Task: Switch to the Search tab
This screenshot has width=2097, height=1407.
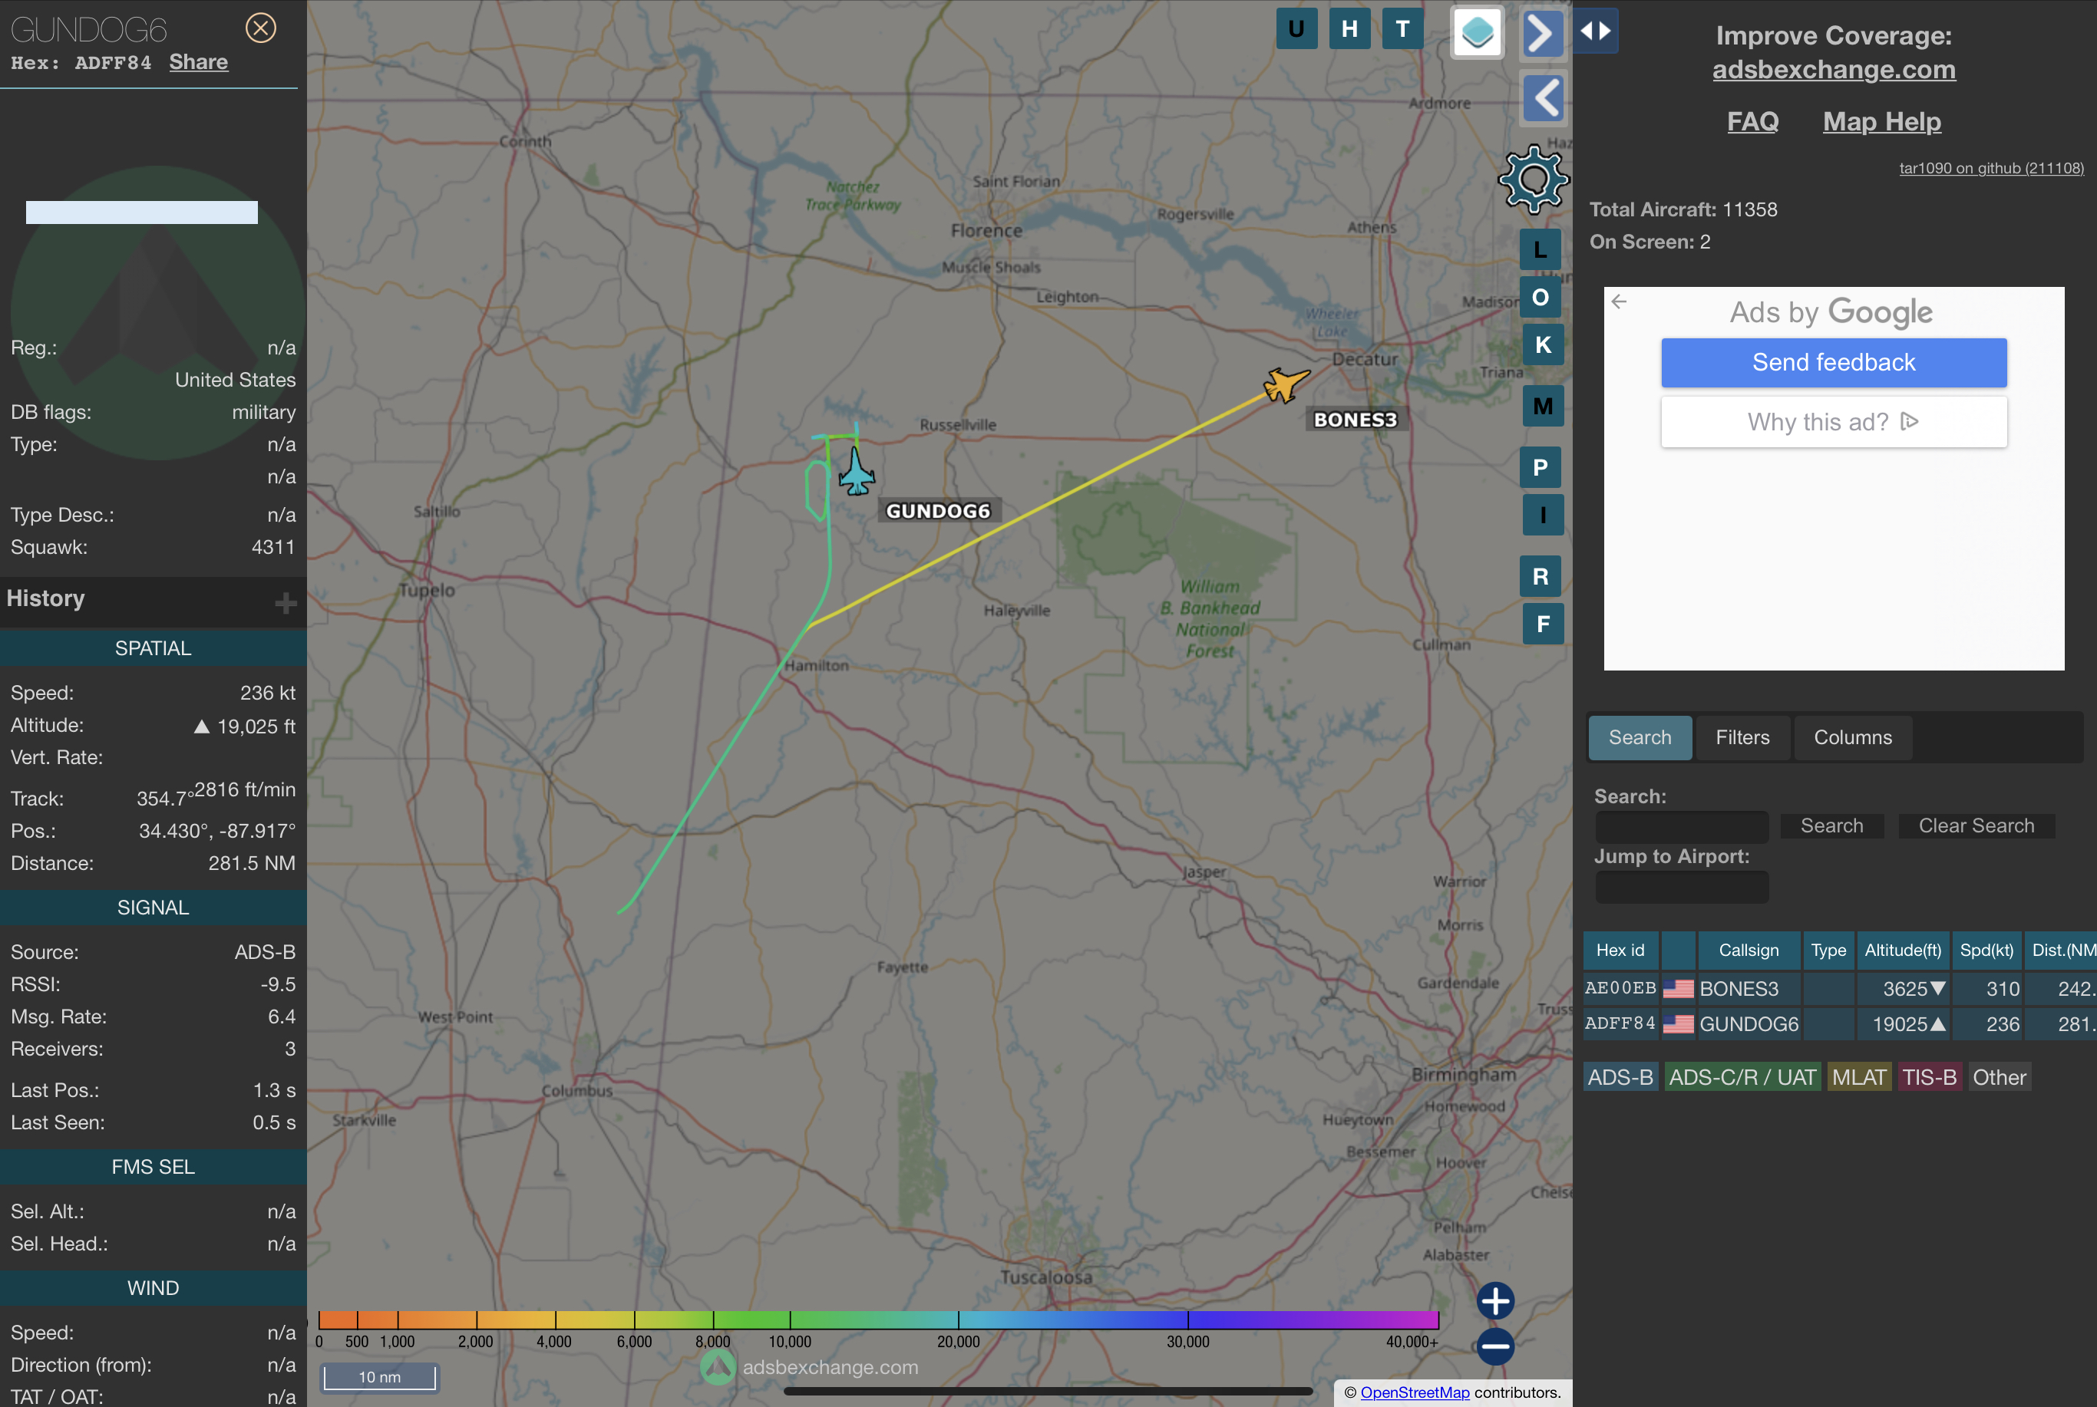Action: click(1640, 737)
